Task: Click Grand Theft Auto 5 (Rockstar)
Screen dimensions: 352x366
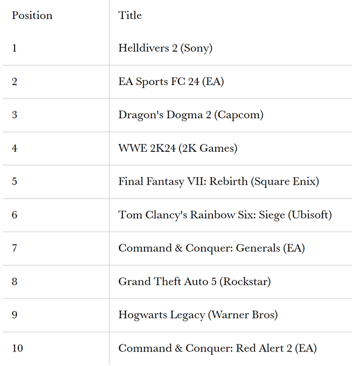Action: pyautogui.click(x=195, y=281)
